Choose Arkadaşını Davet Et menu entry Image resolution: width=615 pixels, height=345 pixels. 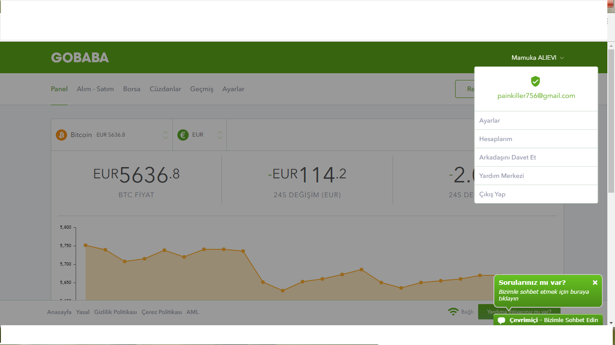(x=536, y=157)
